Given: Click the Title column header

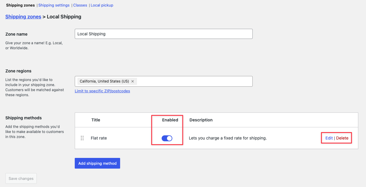Looking at the screenshot, I should pos(96,120).
